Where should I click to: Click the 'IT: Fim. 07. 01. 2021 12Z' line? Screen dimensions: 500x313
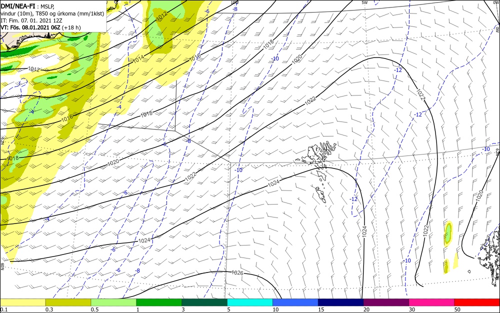pyautogui.click(x=31, y=20)
